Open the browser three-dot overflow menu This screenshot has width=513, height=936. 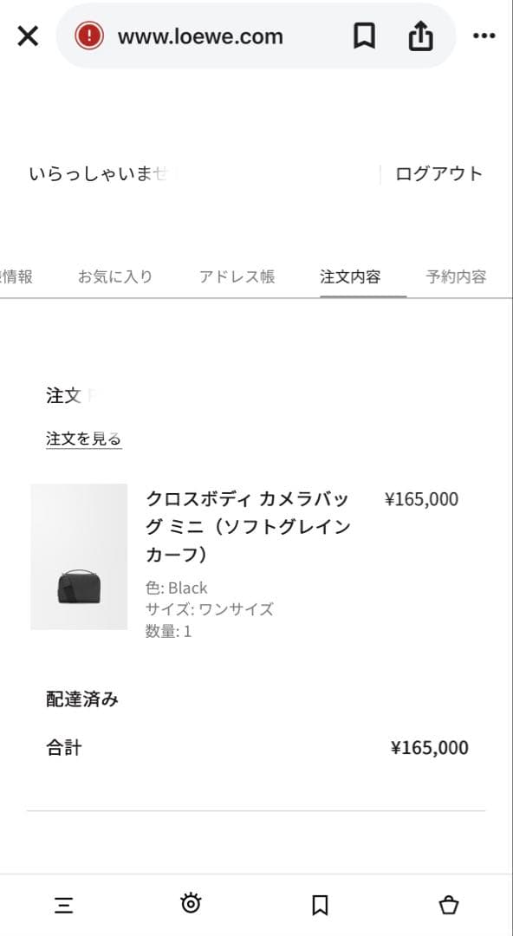click(x=484, y=36)
